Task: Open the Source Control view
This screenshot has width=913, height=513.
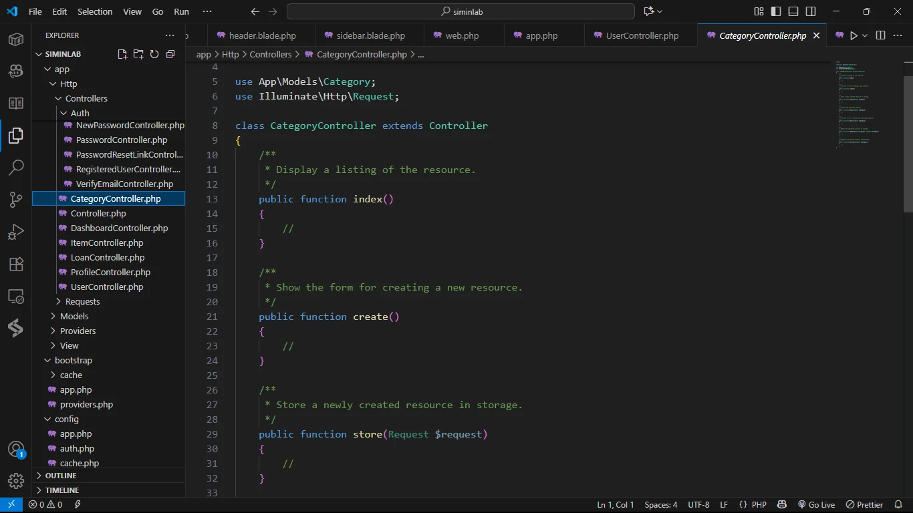Action: click(x=16, y=200)
